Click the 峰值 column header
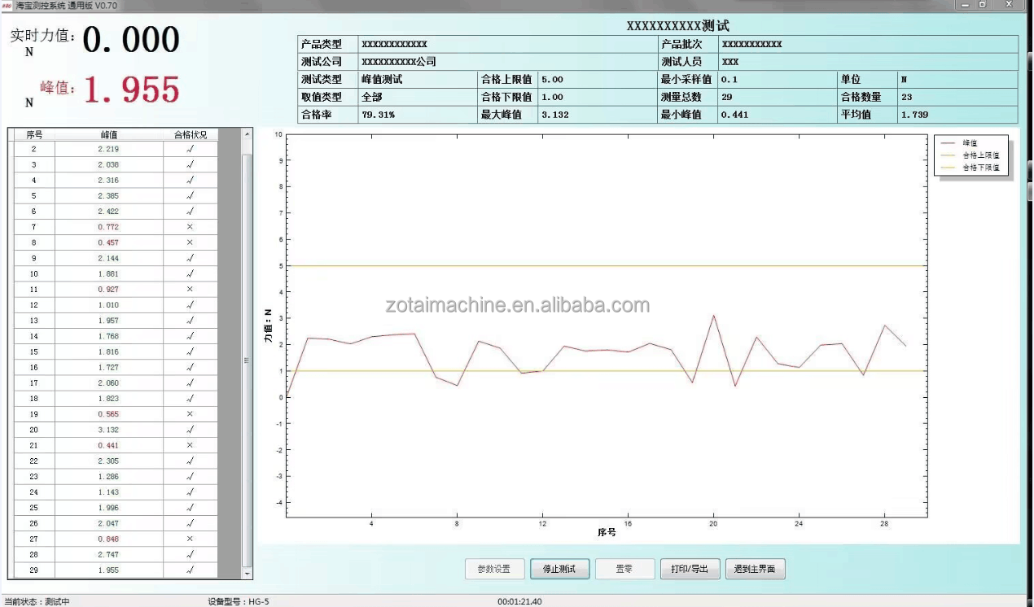The height and width of the screenshot is (607, 1034). [108, 135]
